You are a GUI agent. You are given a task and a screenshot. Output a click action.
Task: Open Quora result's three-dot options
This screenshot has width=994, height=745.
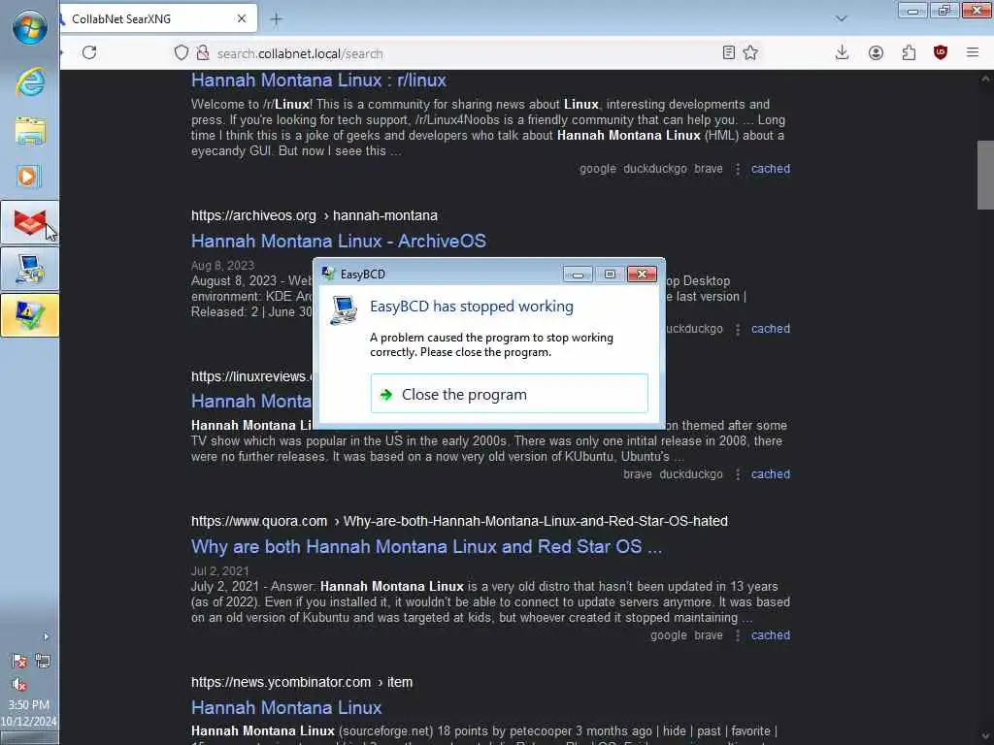[x=738, y=635]
